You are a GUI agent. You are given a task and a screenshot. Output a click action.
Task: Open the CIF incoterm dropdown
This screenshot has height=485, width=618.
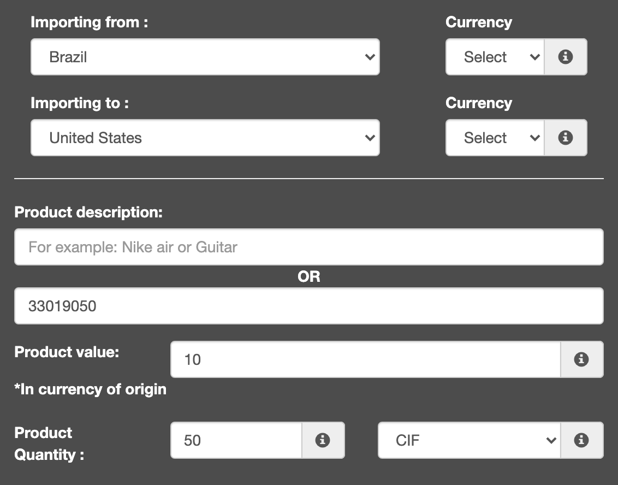coord(468,440)
